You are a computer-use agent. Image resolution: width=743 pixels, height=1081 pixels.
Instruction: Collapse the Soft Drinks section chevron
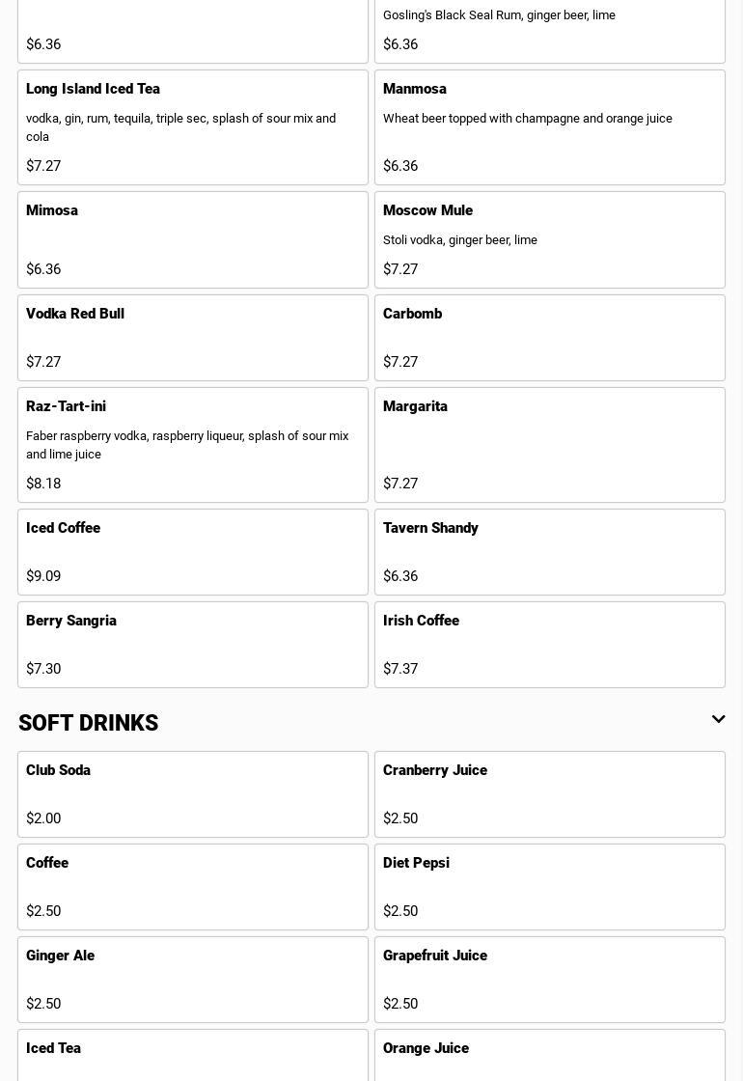tap(718, 720)
